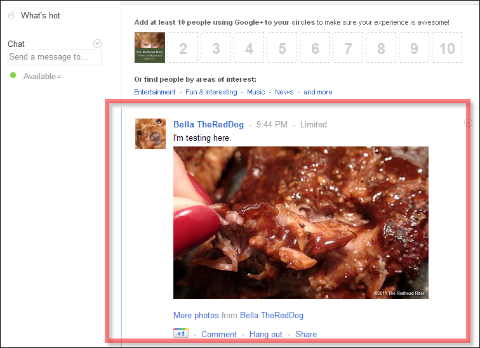
Task: Click the What's hot flame icon
Action: coord(12,15)
